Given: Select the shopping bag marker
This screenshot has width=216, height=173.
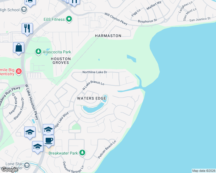Looking at the screenshot, I should coord(19,48).
